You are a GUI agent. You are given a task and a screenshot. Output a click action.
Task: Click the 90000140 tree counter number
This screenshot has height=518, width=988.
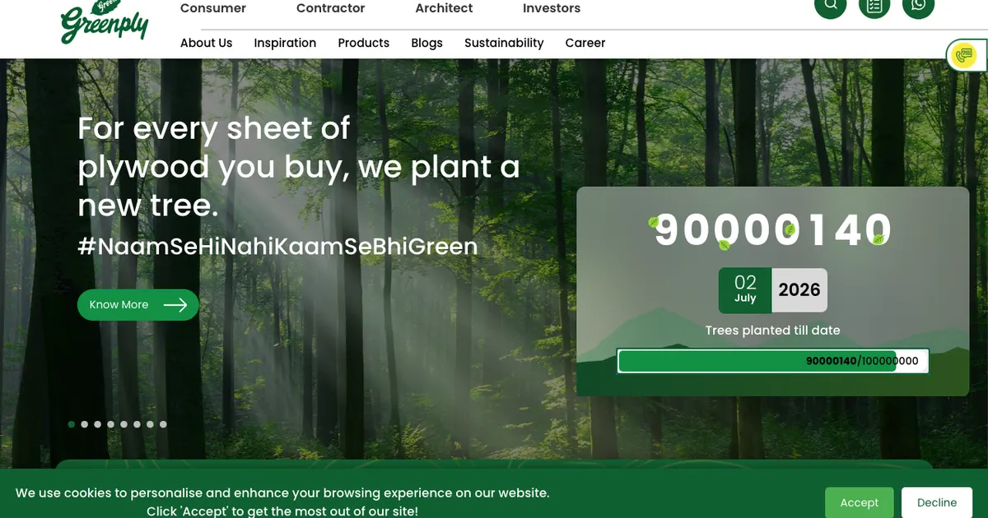click(x=773, y=229)
